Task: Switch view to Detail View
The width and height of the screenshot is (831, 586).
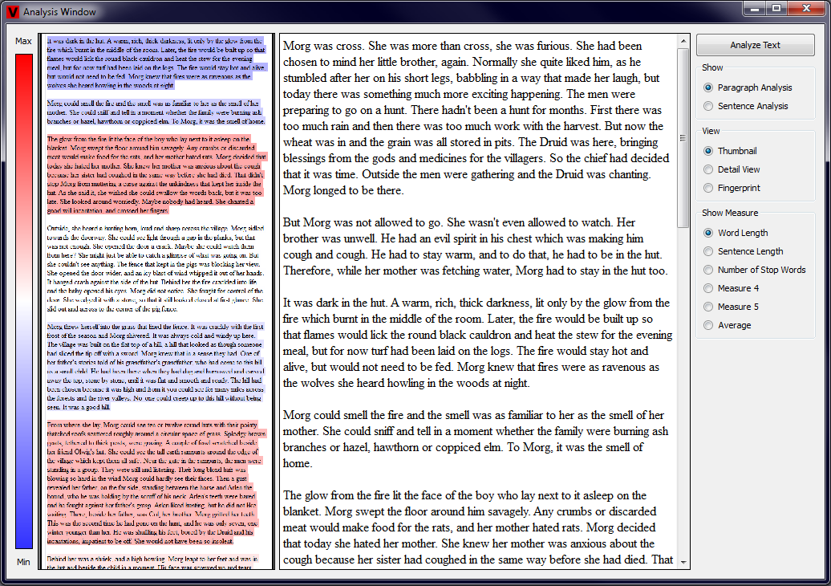Action: point(708,169)
